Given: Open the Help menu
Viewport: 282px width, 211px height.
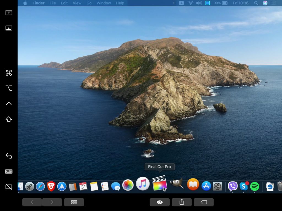Looking at the screenshot, I should 120,3.
